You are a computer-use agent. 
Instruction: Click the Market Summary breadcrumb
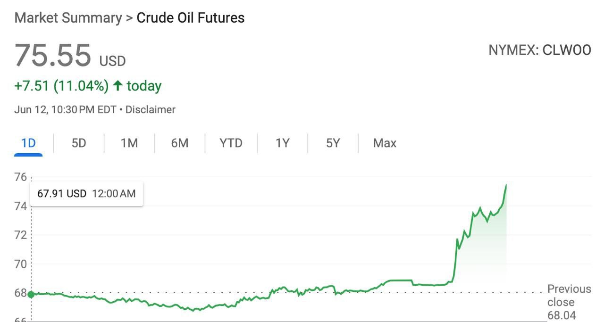[x=68, y=18]
